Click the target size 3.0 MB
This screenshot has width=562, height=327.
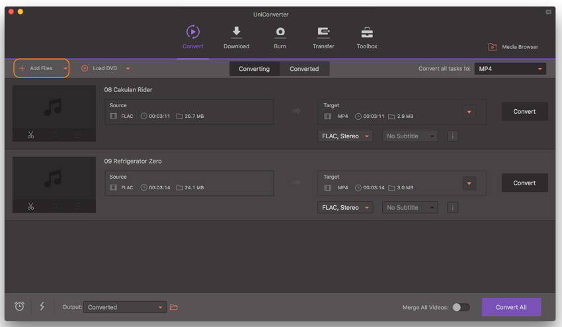tap(405, 188)
